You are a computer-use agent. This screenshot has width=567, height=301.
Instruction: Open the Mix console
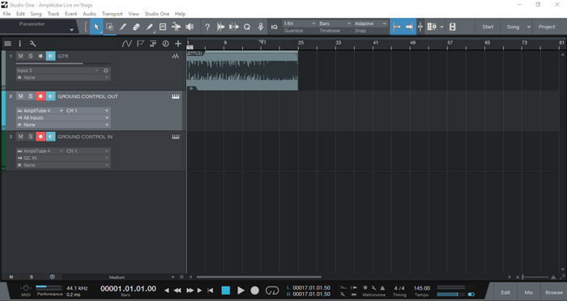pyautogui.click(x=529, y=292)
